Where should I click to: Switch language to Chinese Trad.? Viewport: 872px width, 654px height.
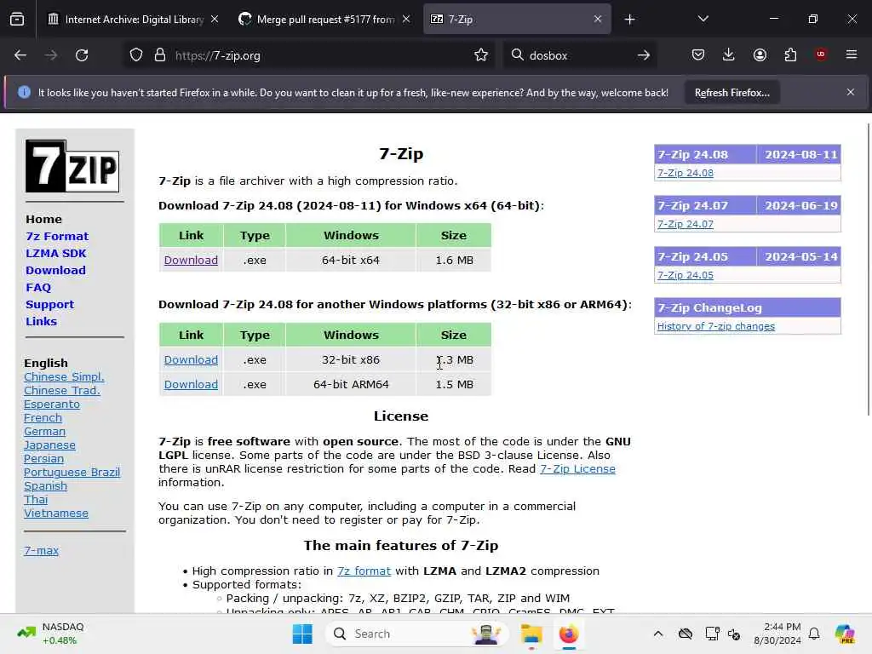click(x=61, y=390)
